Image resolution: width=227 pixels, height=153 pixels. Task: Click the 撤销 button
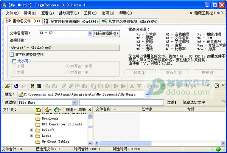coord(208,73)
